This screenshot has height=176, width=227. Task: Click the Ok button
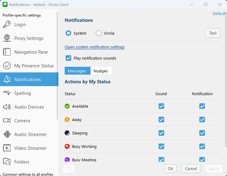pyautogui.click(x=170, y=169)
